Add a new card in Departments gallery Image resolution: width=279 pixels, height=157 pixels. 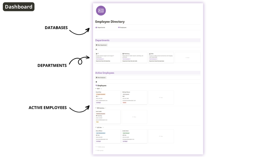(187, 57)
